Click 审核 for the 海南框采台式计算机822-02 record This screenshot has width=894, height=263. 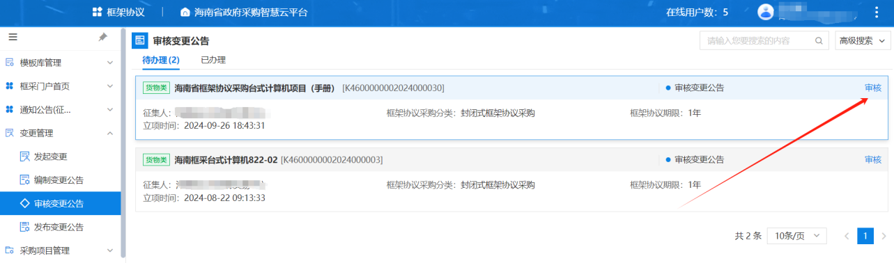tap(873, 159)
